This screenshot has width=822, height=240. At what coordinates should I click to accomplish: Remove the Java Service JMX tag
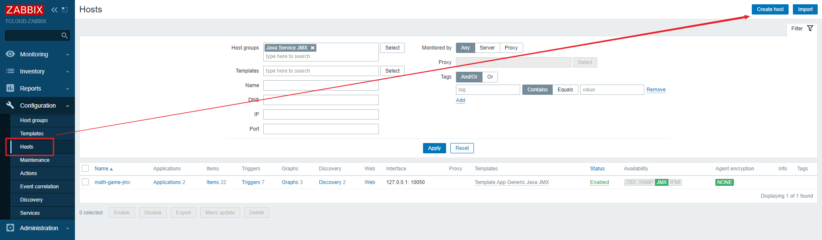point(313,48)
